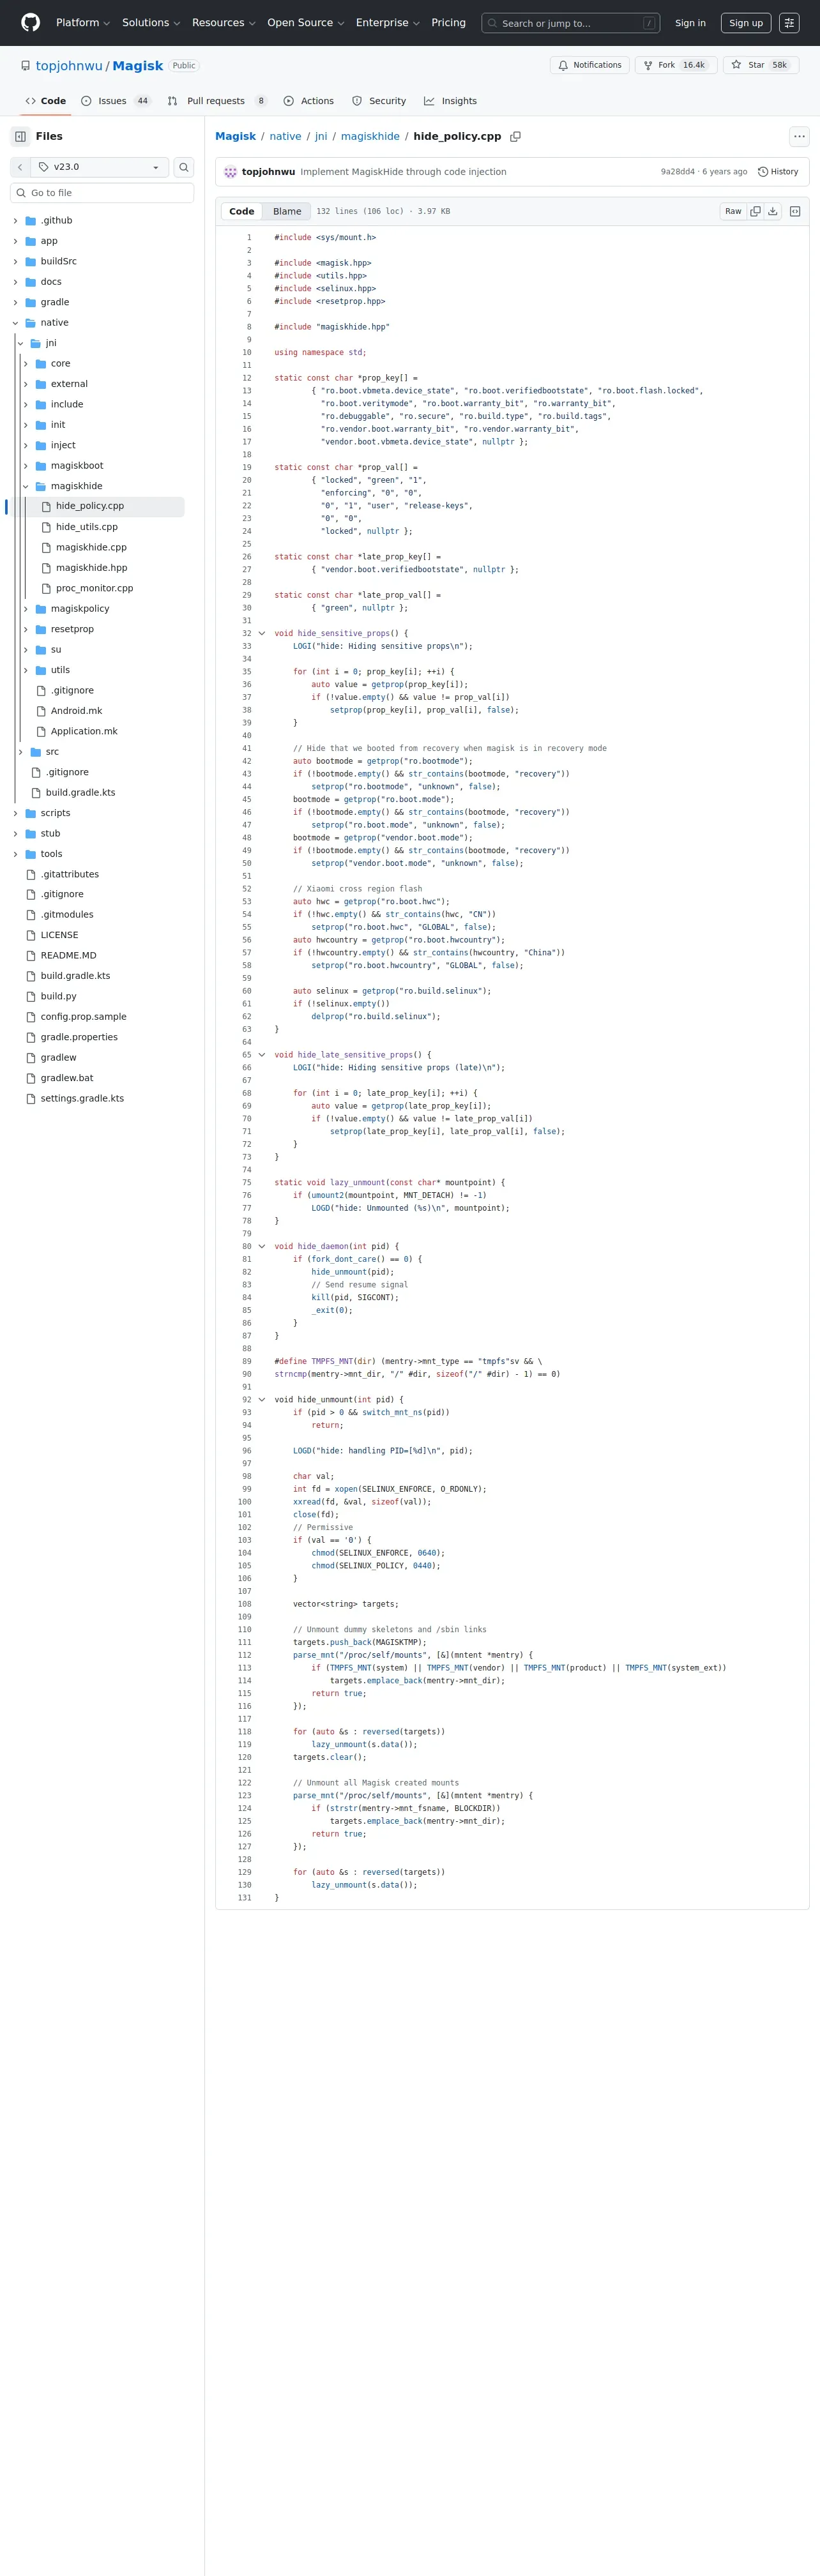Image resolution: width=820 pixels, height=2576 pixels.
Task: Switch to the Code view toggle
Action: coord(242,211)
